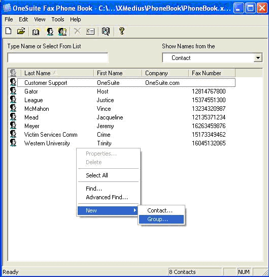The width and height of the screenshot is (269, 277).
Task: Sort by First Name column header
Action: 118,73
